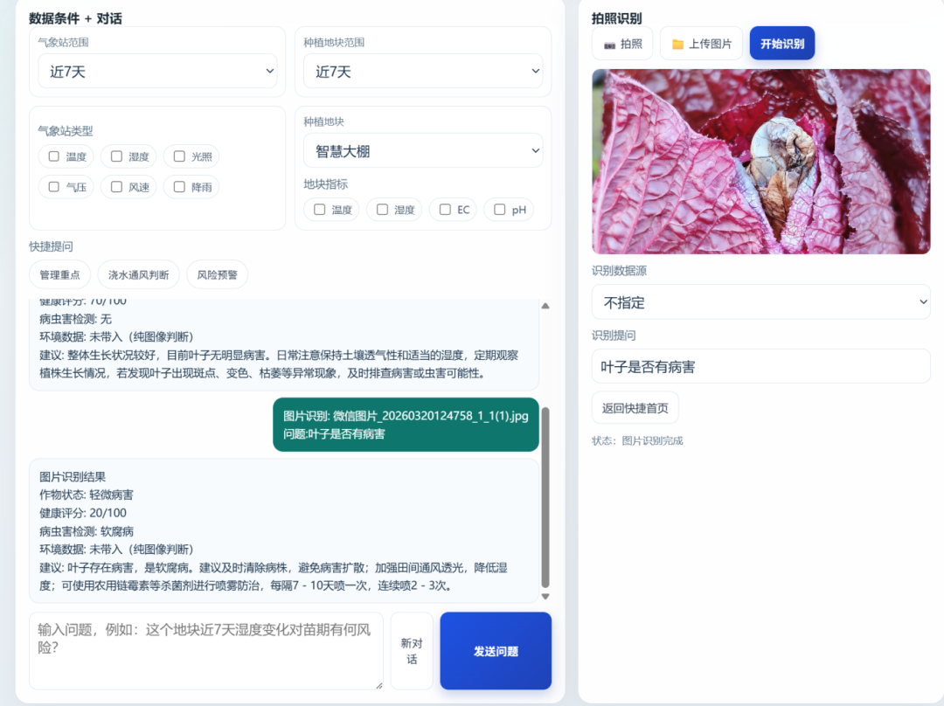Open the 气象站范围 dropdown
The height and width of the screenshot is (706, 944).
click(157, 72)
